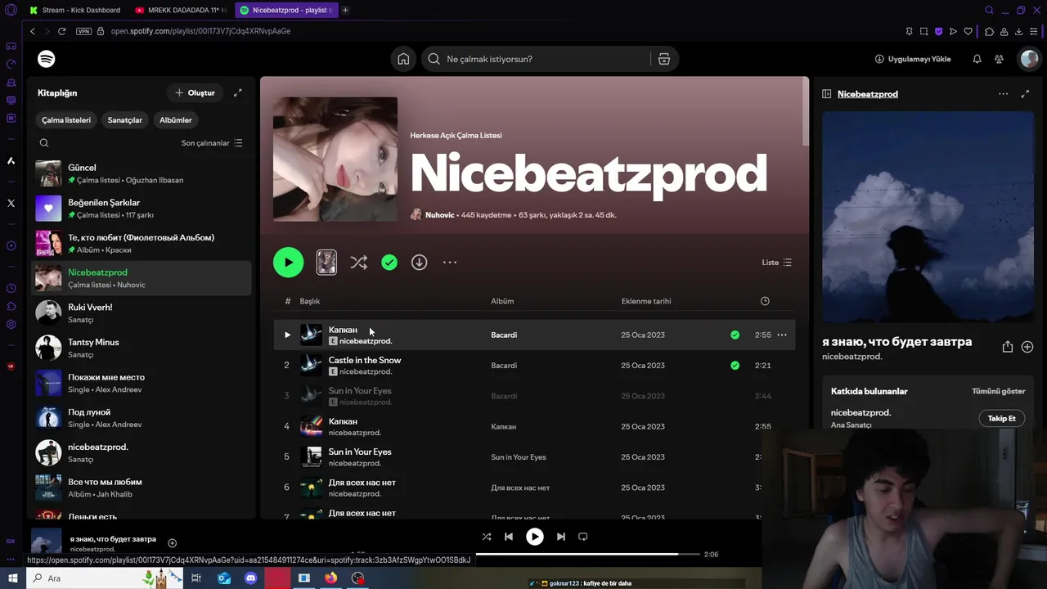Add current song to Liked via plus icon
Image resolution: width=1047 pixels, height=589 pixels.
click(x=172, y=542)
